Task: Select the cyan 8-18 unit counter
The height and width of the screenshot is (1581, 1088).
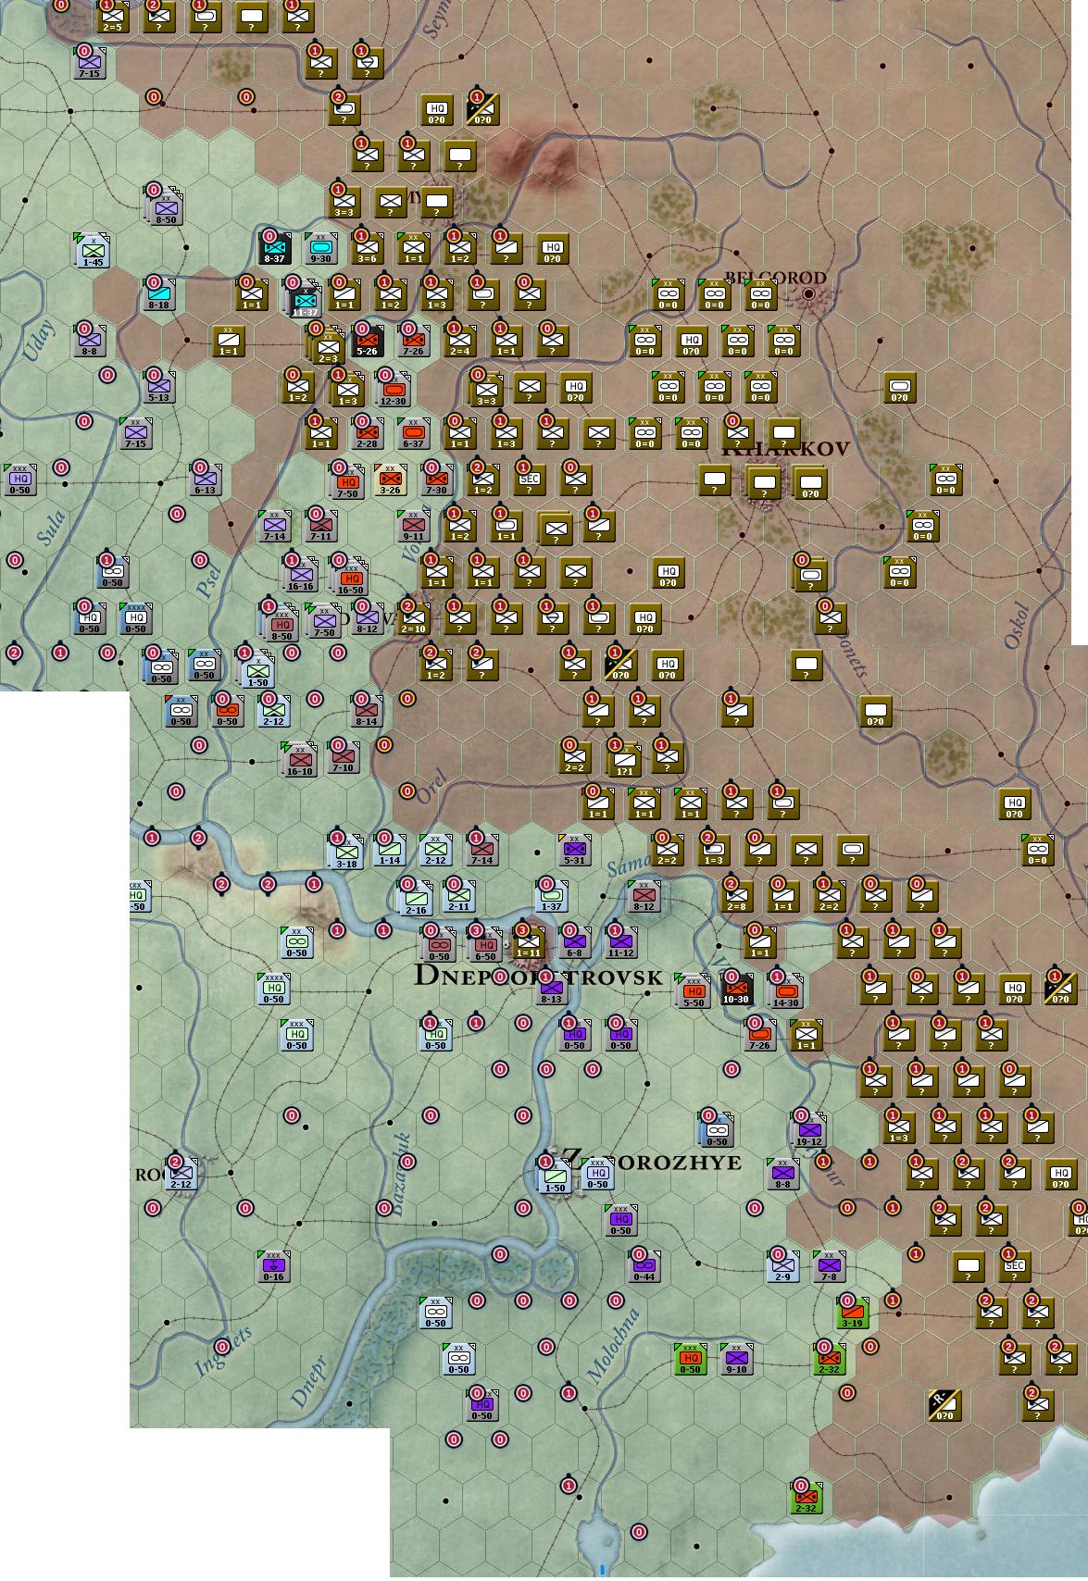Action: coord(159,295)
